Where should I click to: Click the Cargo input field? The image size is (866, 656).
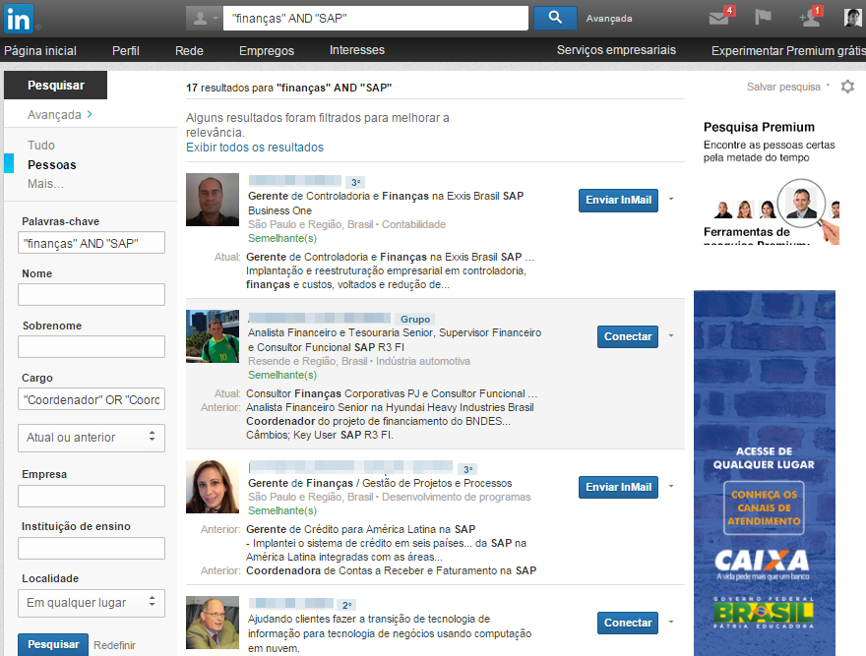click(92, 398)
